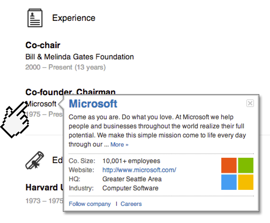The width and height of the screenshot is (270, 223).
Task: Click the 10,001+ employees company size text
Action: (131, 161)
